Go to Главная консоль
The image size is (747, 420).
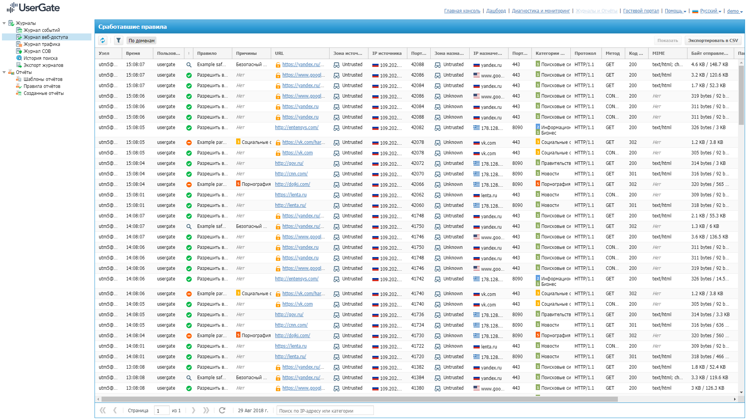point(462,11)
